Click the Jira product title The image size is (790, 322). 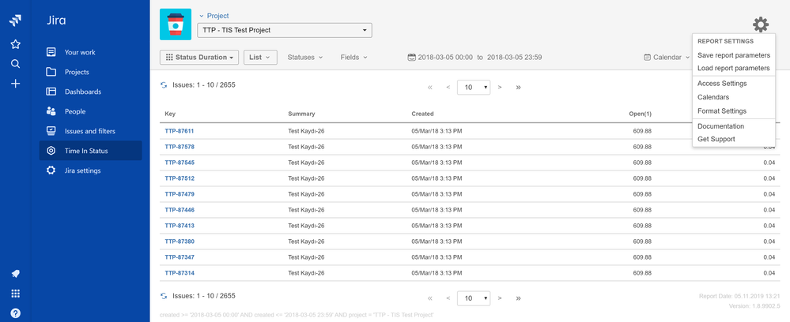click(x=56, y=21)
